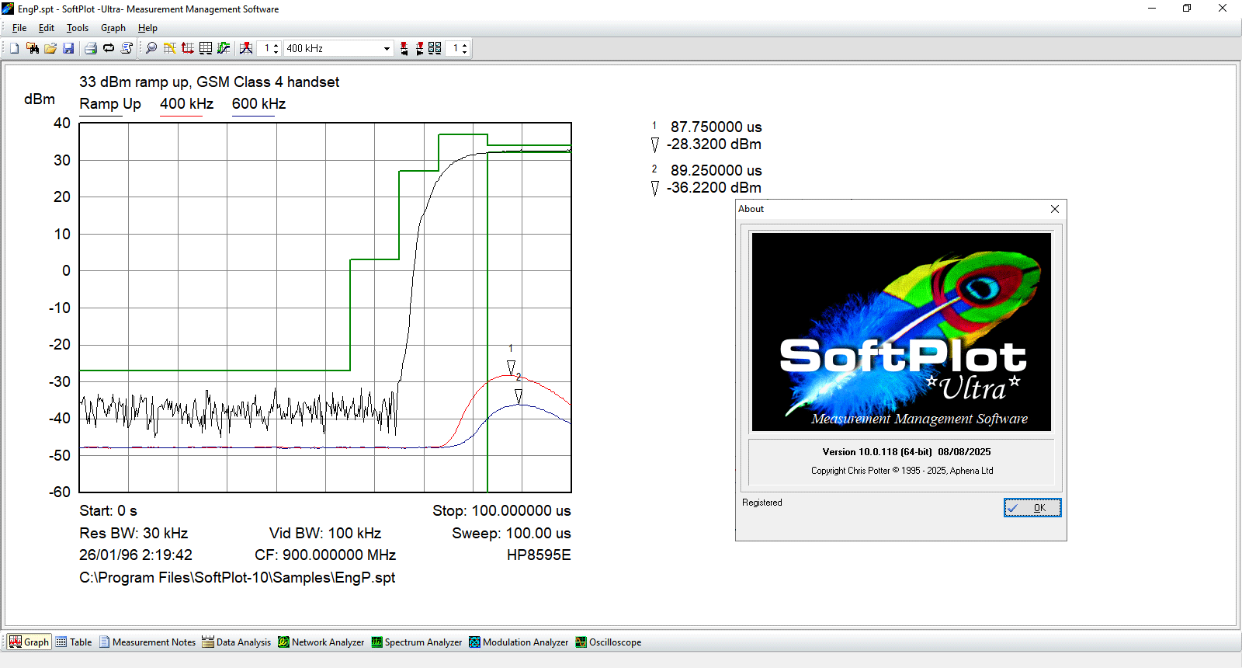Select marker 2 triangle on graph
This screenshot has width=1242, height=668.
click(x=519, y=396)
